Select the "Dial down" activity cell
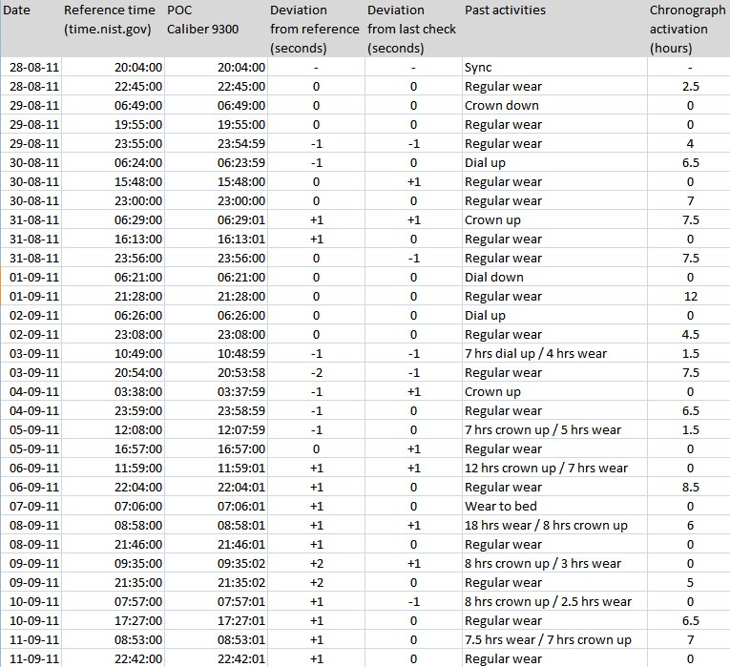730x667 pixels. tap(493, 278)
